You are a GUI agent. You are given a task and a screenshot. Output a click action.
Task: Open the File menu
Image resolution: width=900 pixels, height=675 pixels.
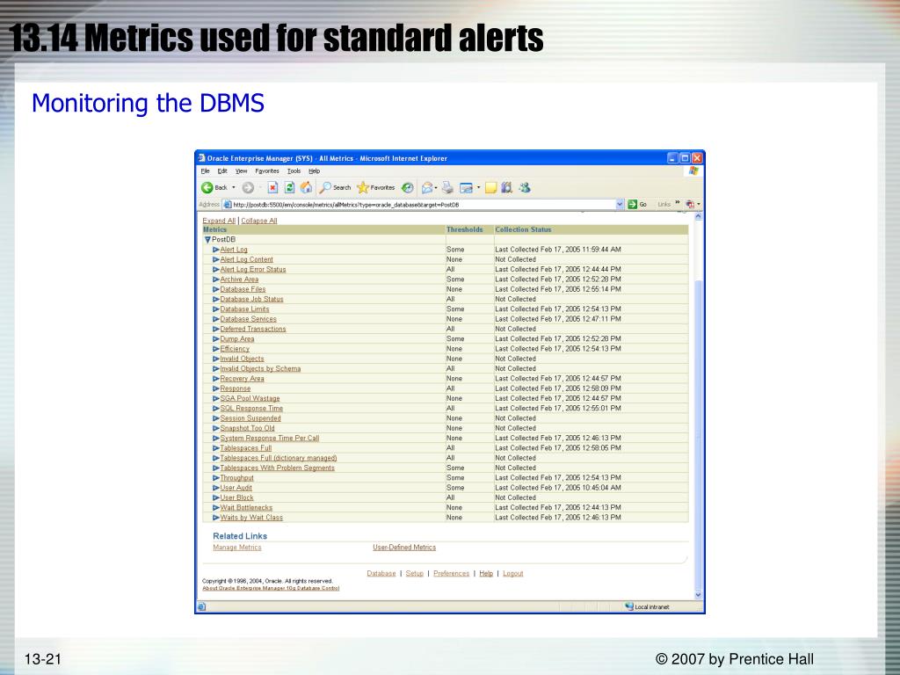[205, 171]
